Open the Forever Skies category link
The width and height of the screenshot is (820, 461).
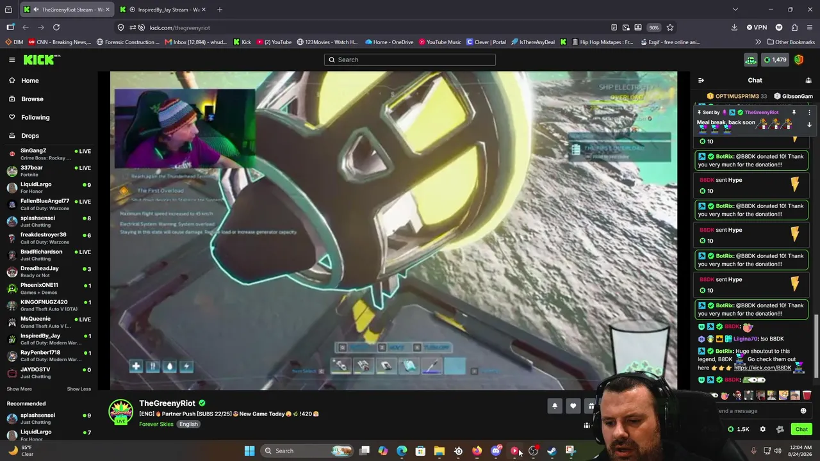tap(156, 424)
